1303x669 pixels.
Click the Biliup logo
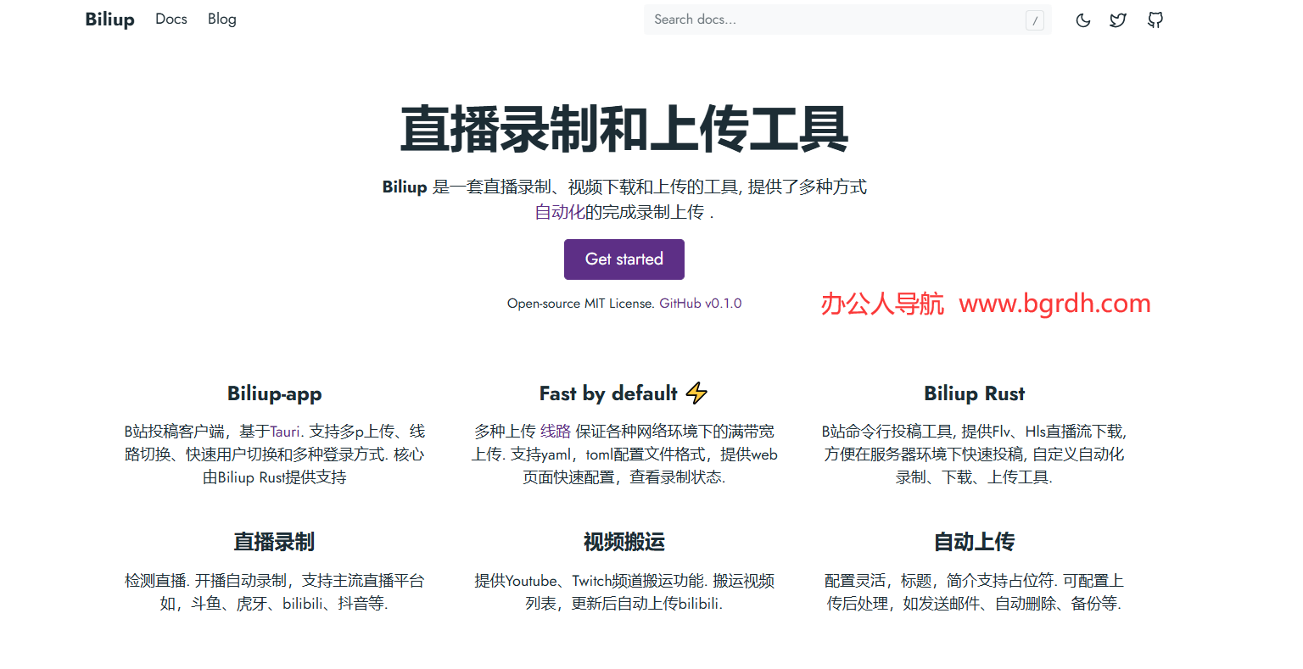tap(109, 19)
